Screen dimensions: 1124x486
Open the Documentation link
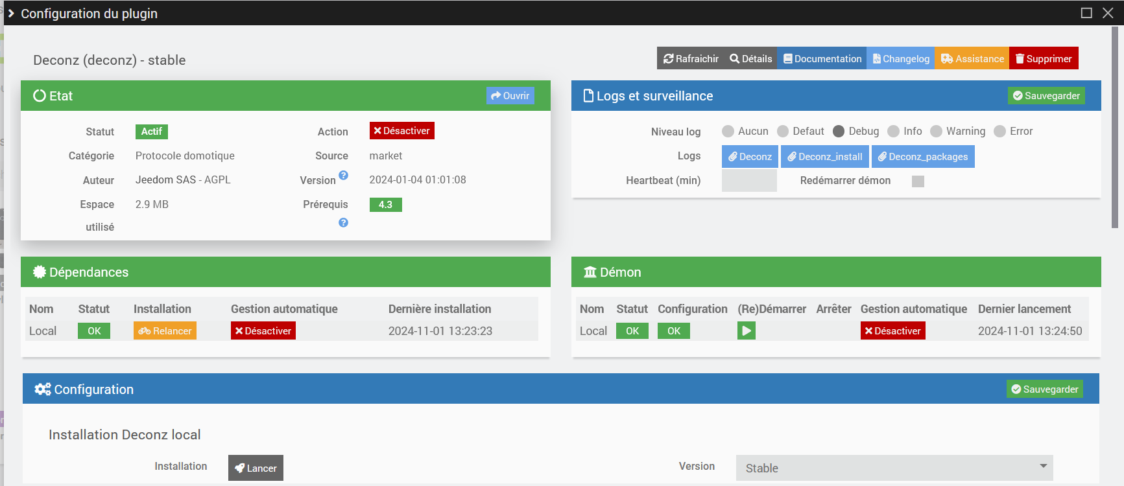tap(822, 58)
